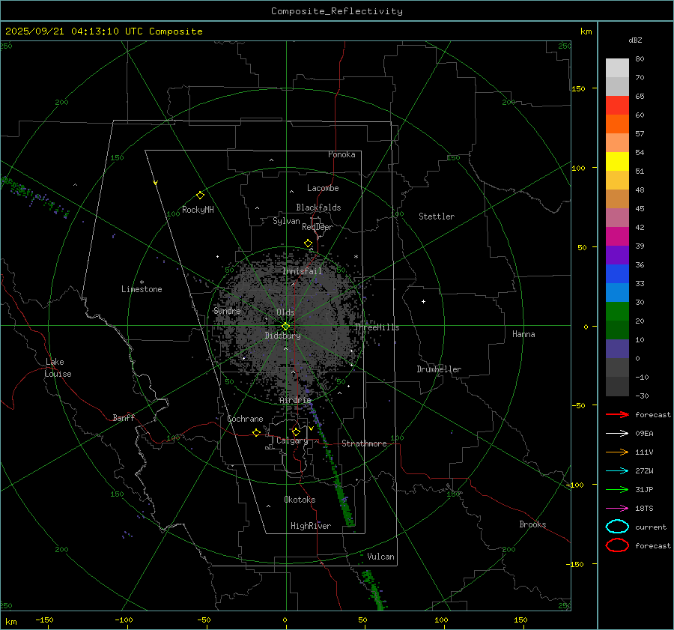Screen dimensions: 674x630
Task: Click the cyan 'current' ellipse legend icon
Action: click(617, 527)
